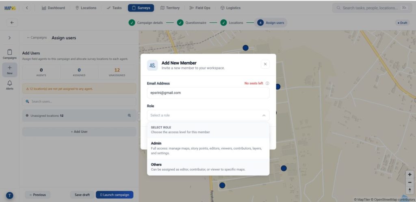Viewport: 416px width, 202px height.
Task: Click the Campaigns back link
Action: pos(37,38)
